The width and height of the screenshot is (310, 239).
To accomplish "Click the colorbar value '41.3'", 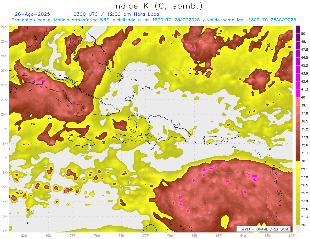I will tap(304, 89).
